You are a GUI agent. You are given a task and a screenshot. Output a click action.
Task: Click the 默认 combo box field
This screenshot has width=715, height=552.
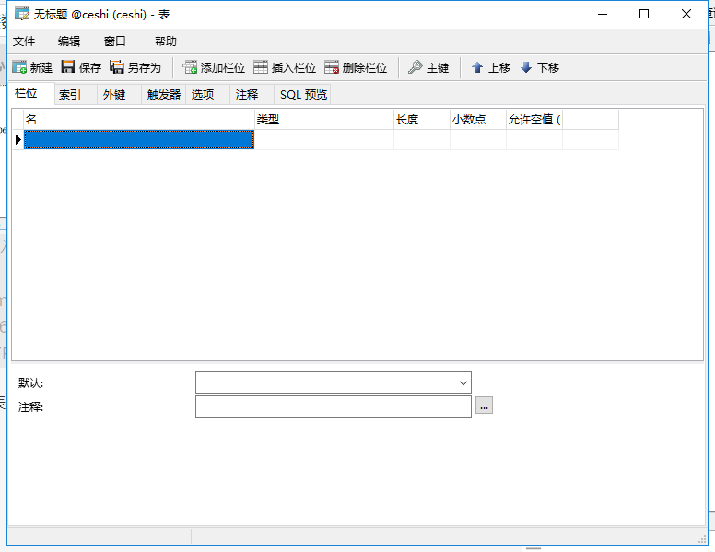click(x=334, y=383)
